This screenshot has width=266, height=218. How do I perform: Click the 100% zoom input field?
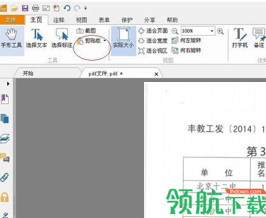tap(195, 31)
